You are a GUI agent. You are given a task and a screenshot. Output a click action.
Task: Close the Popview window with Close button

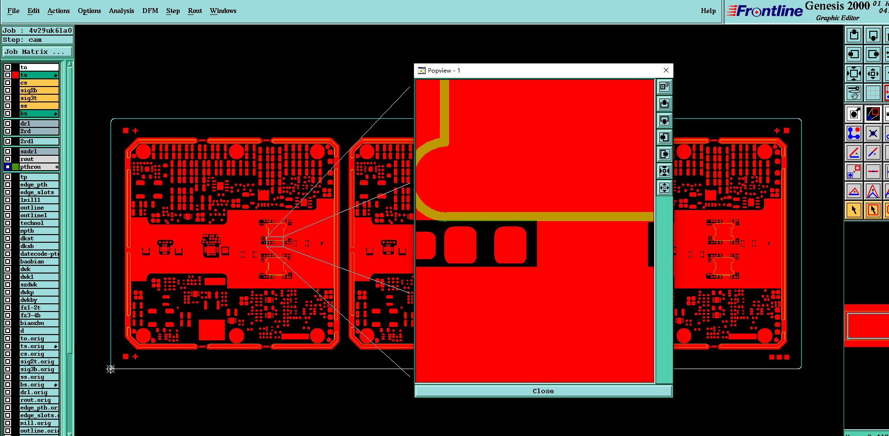[x=543, y=391]
